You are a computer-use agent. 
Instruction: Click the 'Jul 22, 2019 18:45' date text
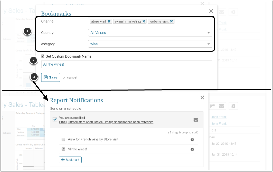click(224, 144)
